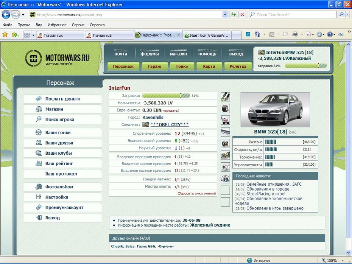
Task: Open the Quick Tabs list dropdown arrow
Action: pyautogui.click(x=33, y=35)
